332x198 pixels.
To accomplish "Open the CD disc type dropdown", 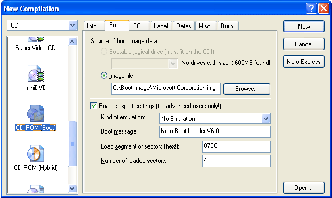I will point(72,26).
